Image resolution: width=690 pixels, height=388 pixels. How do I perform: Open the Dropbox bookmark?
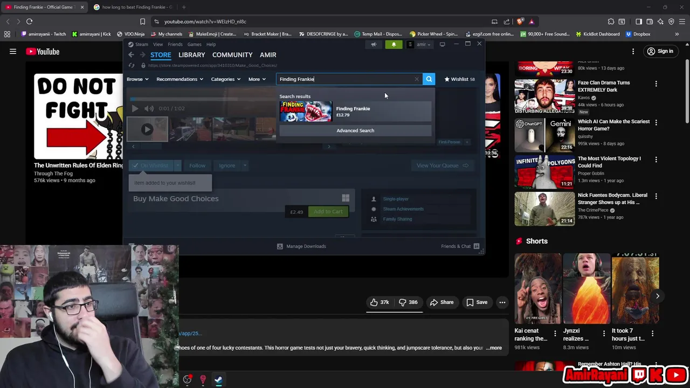pos(638,34)
